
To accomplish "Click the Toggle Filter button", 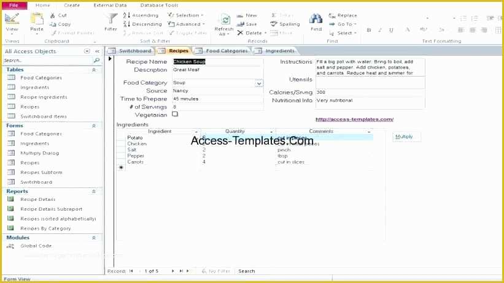I will pos(188,32).
